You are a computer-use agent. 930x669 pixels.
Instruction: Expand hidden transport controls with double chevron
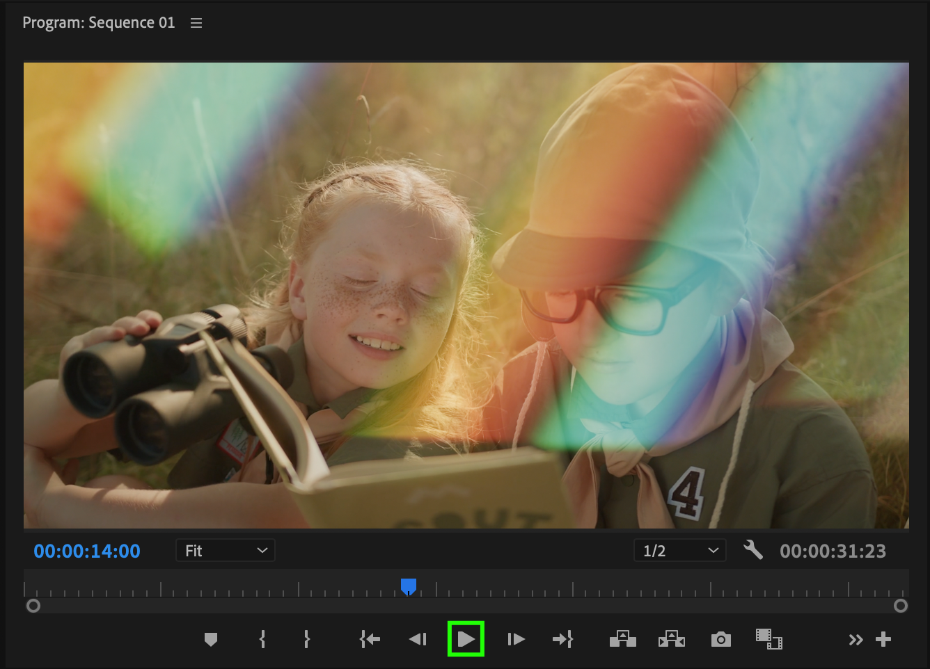856,640
